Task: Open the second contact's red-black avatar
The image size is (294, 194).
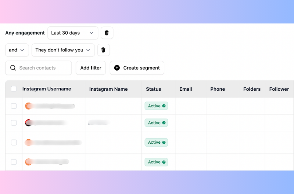Action: click(28, 123)
